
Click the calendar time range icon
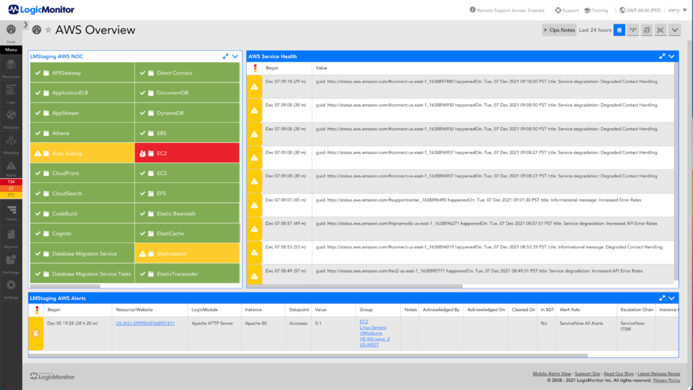click(x=619, y=30)
